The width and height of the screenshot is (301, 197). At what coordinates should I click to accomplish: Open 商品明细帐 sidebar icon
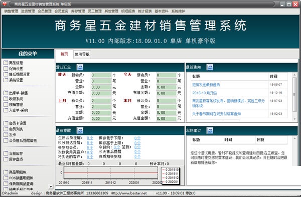6,172
